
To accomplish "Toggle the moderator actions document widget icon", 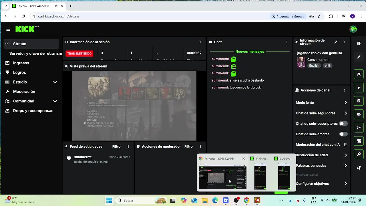I will [359, 101].
